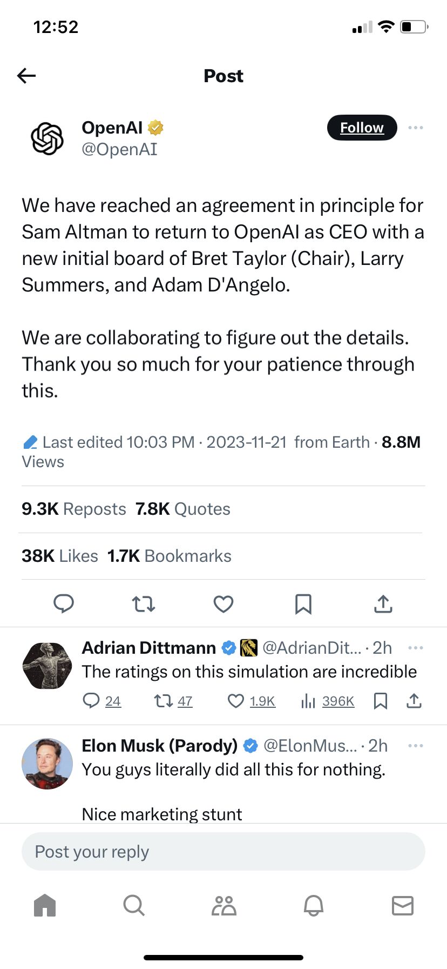Open the Notifications bell
Screen dimensions: 447x969
pos(314,905)
